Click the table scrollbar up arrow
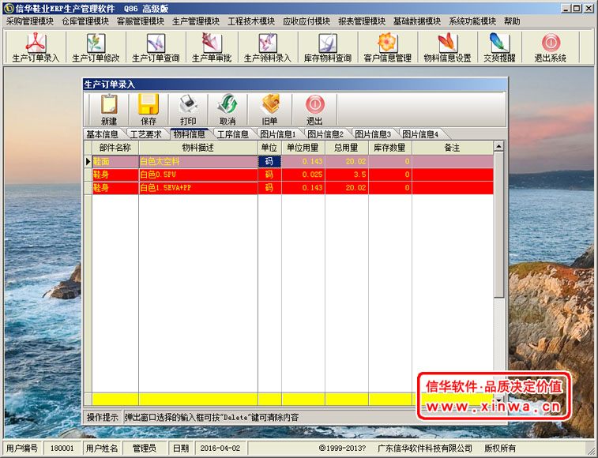This screenshot has width=598, height=458. [498, 146]
